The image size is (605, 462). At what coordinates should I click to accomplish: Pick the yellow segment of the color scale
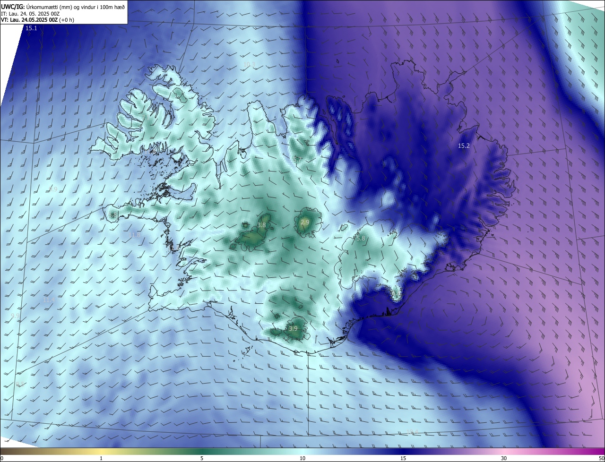click(x=102, y=452)
